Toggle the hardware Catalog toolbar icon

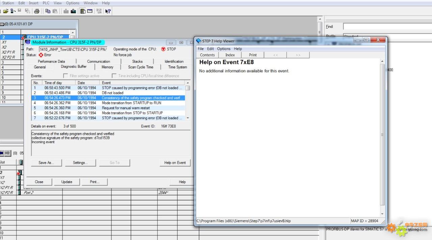pyautogui.click(x=83, y=11)
